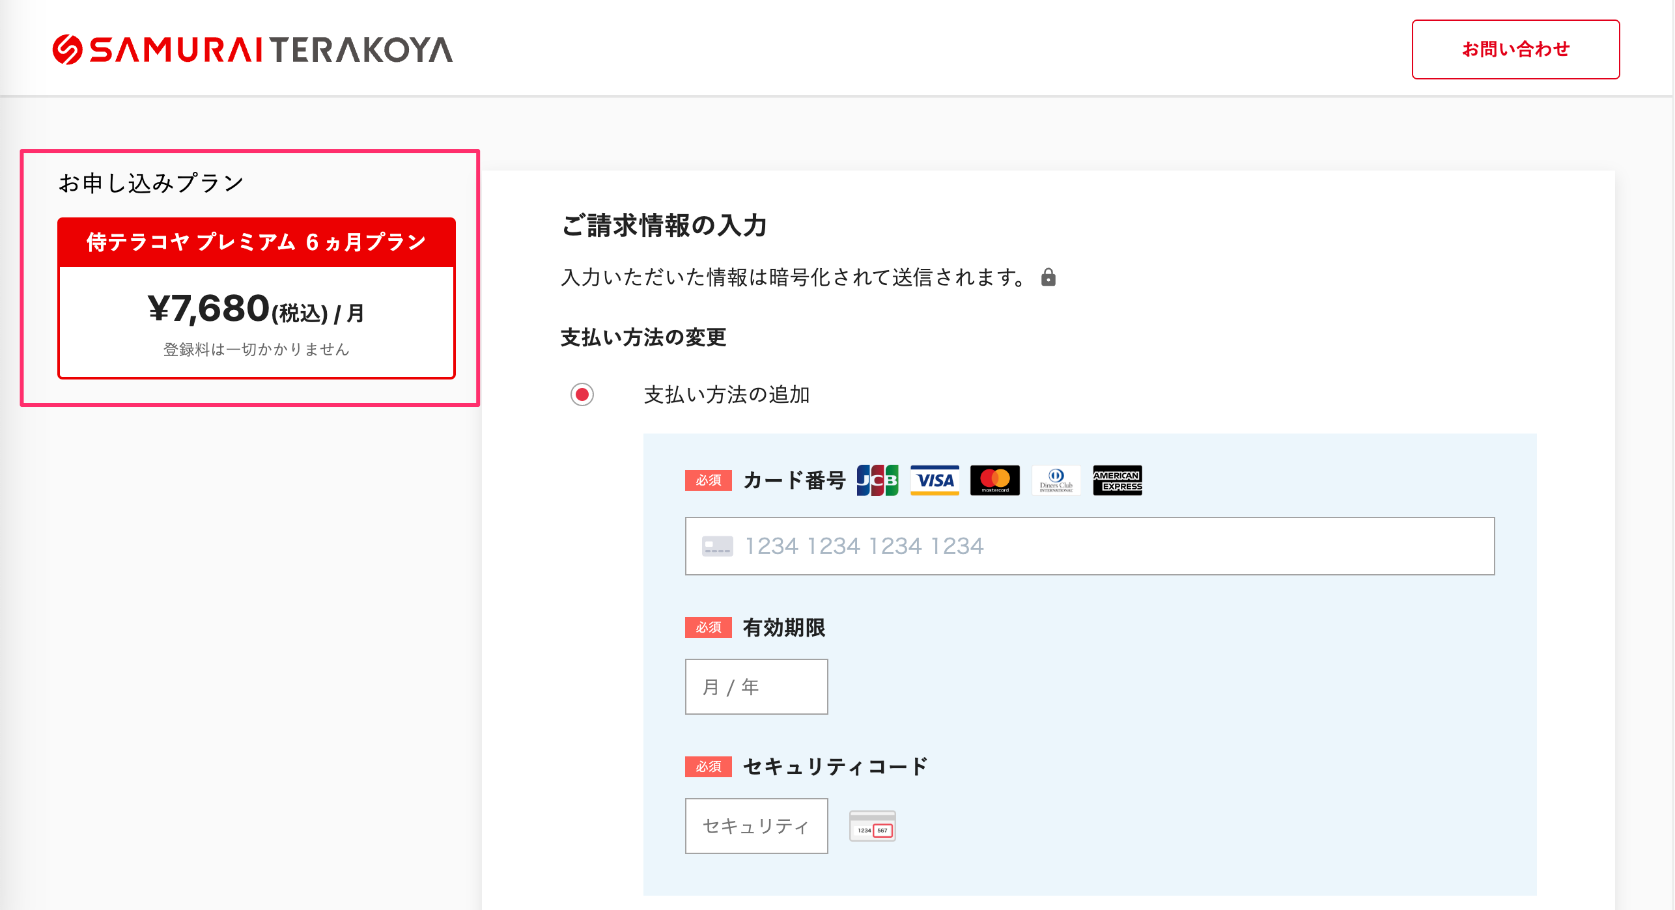Click the JCB card logo

[x=877, y=480]
